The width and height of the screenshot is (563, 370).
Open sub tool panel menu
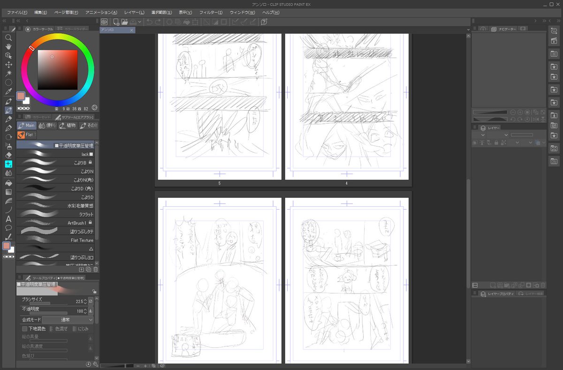pos(20,117)
